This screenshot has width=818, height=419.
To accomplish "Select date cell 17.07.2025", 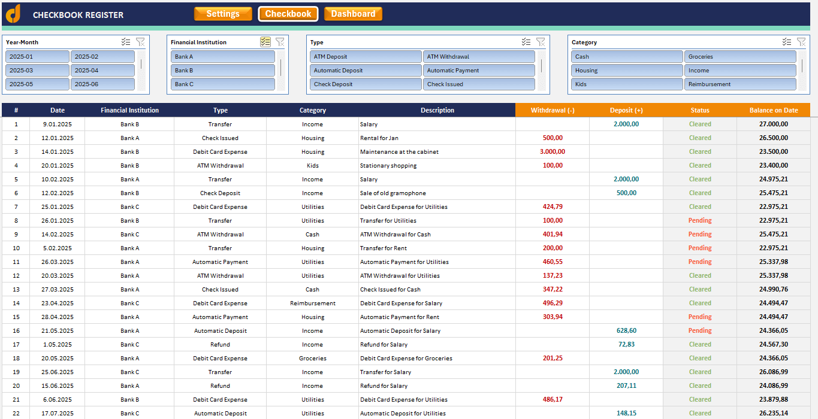I will pos(58,414).
